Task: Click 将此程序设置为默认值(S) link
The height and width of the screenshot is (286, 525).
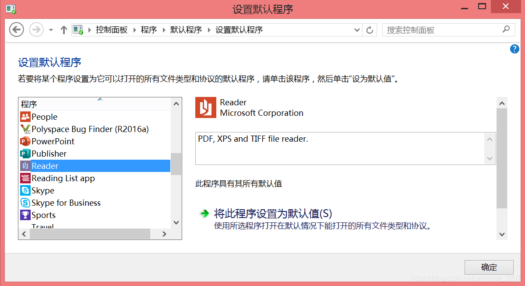Action: point(273,213)
